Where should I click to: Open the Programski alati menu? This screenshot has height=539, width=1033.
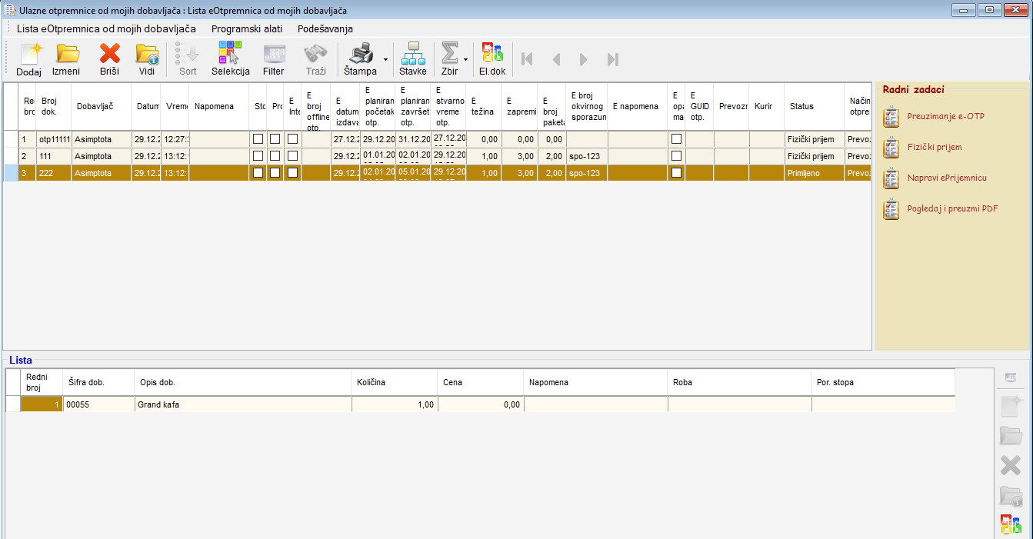pos(247,28)
